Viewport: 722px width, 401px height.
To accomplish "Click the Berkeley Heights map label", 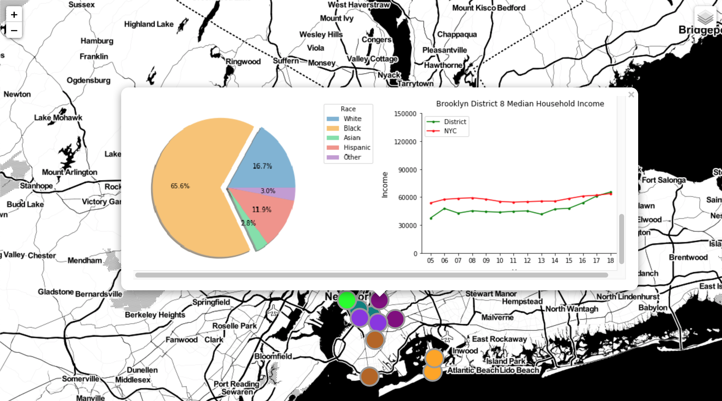I will tap(155, 315).
